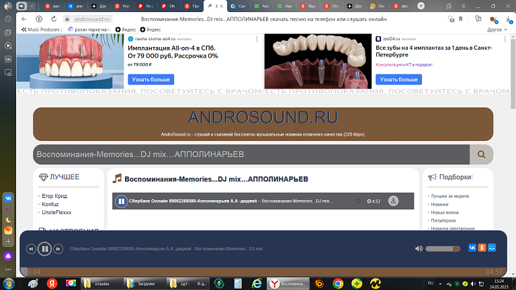Screen dimensions: 516x290
Task: Open the UncleFlexxx artist link
Action: coord(56,212)
